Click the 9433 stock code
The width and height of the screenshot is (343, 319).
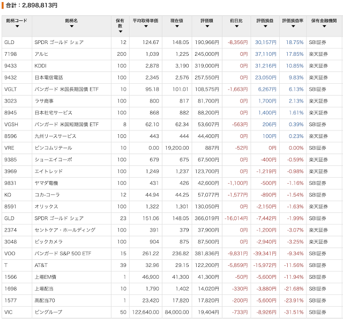click(11, 66)
